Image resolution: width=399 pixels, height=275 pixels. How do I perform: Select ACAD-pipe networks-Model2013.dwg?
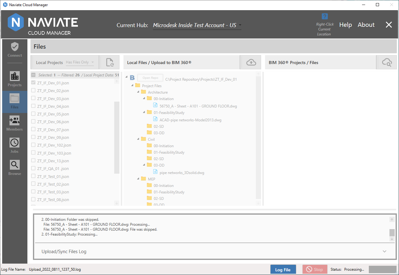pyautogui.click(x=191, y=120)
